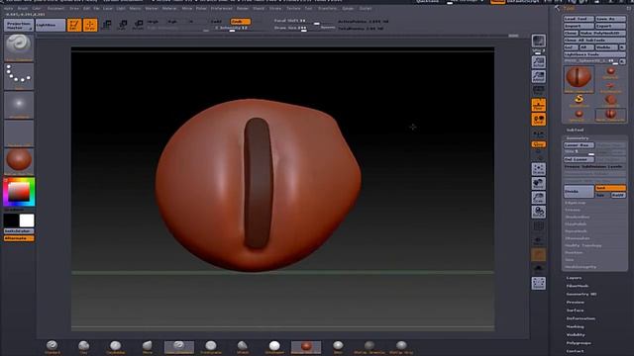
Task: Select the Scale transpose tool in top shelf
Action: click(x=123, y=25)
